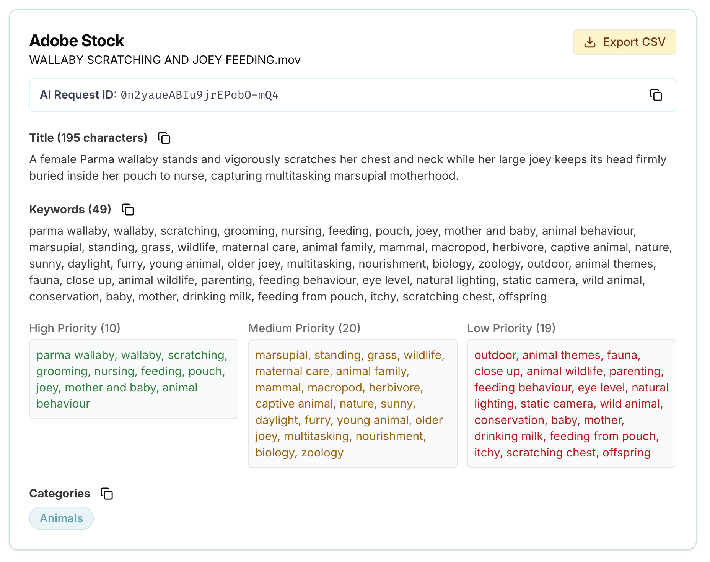Select the Animals category tag
Screen dimensions: 710x562
(x=61, y=518)
